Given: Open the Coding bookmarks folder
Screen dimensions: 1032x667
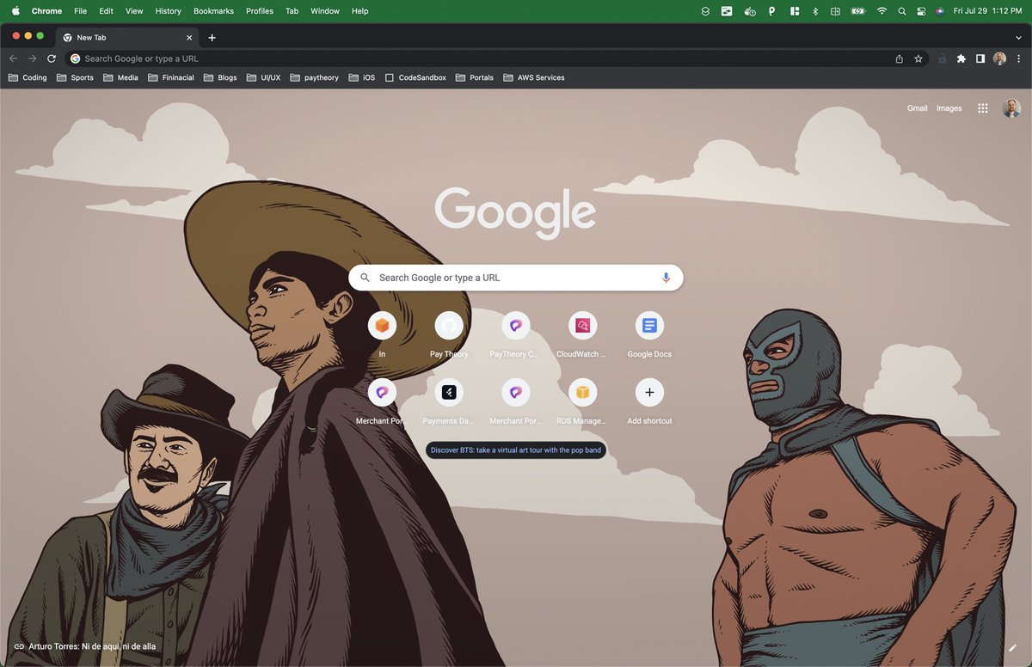Looking at the screenshot, I should pyautogui.click(x=28, y=77).
